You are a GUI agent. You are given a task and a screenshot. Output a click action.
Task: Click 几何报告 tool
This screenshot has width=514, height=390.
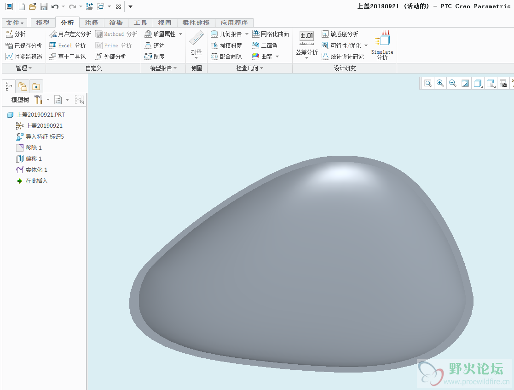(x=226, y=34)
